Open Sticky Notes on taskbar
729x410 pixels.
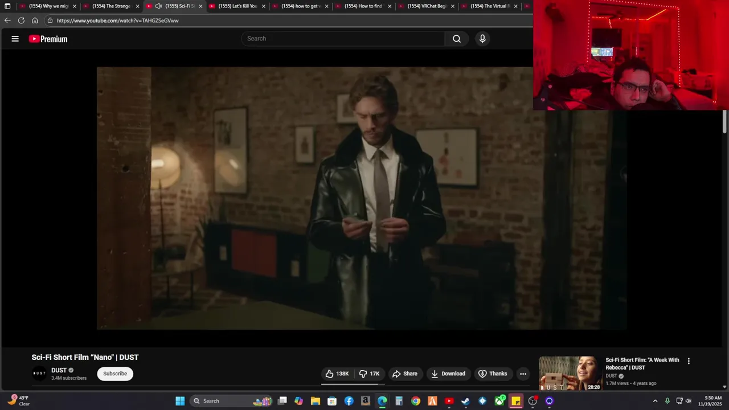(x=516, y=401)
